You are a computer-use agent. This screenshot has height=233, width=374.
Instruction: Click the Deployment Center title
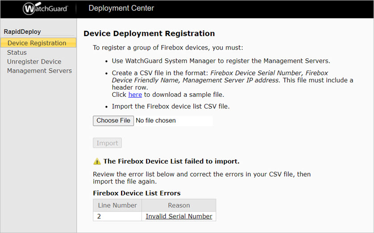point(121,8)
